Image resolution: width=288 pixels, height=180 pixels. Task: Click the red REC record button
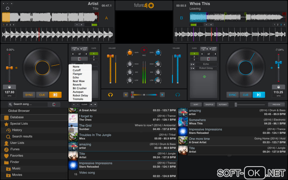point(144,50)
